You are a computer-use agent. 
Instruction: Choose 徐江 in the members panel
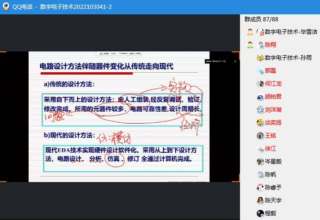coord(270,149)
